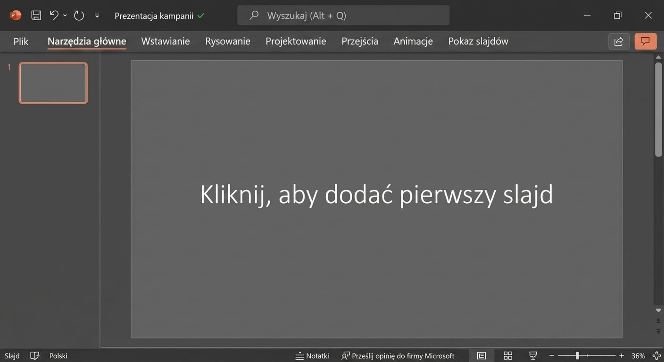Click Prześlij opinię do firmy Microsoft
This screenshot has height=362, width=664.
pyautogui.click(x=398, y=356)
